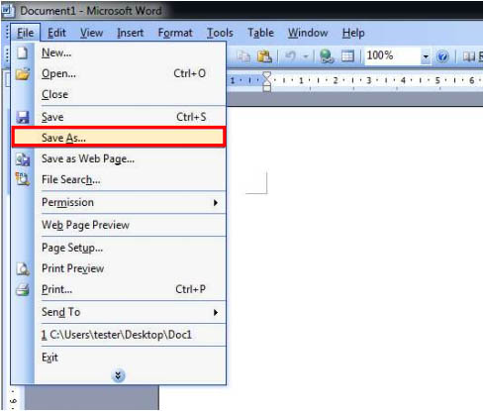
Task: Click the Save floppy disk icon
Action: [23, 117]
